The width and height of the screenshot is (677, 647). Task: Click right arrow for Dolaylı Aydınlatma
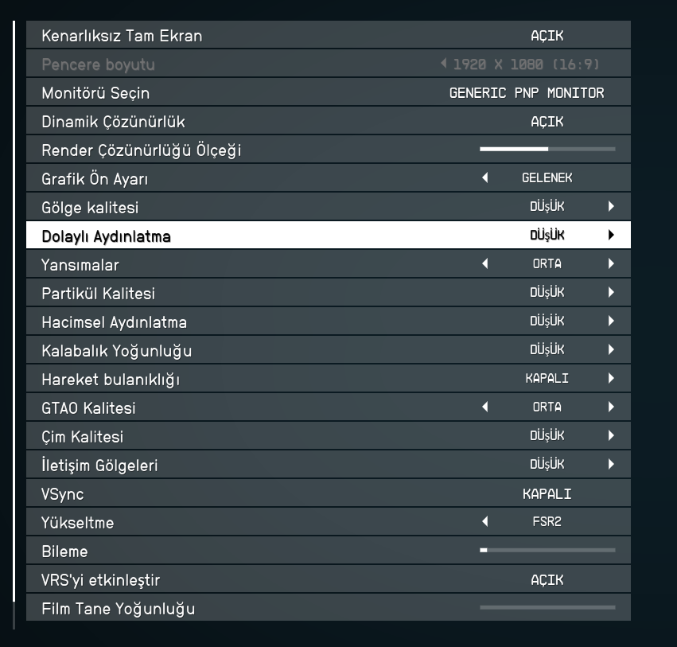pyautogui.click(x=611, y=236)
